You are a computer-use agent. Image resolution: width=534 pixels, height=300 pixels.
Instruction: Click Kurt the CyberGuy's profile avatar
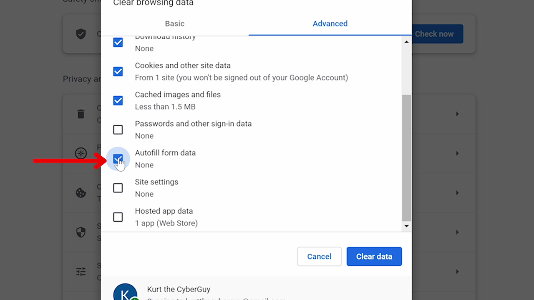125,292
